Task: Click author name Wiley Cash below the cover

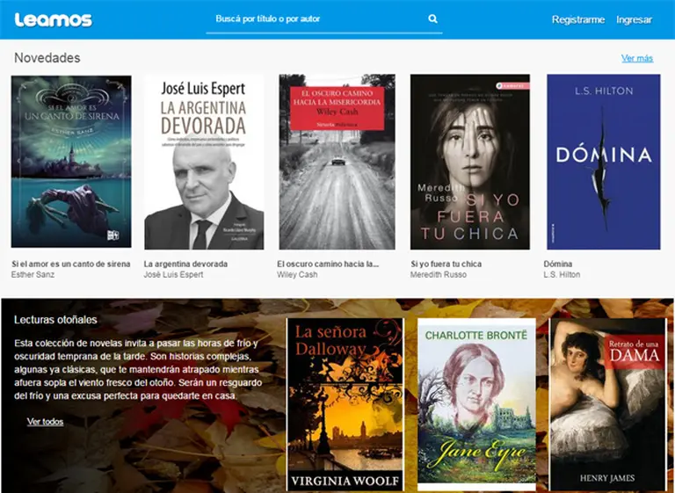Action: click(x=297, y=275)
